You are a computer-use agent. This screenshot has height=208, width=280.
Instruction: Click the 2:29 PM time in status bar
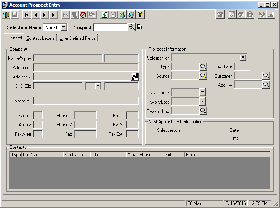point(260,203)
